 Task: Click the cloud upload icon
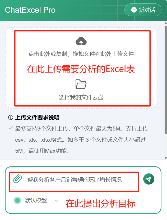point(81,41)
